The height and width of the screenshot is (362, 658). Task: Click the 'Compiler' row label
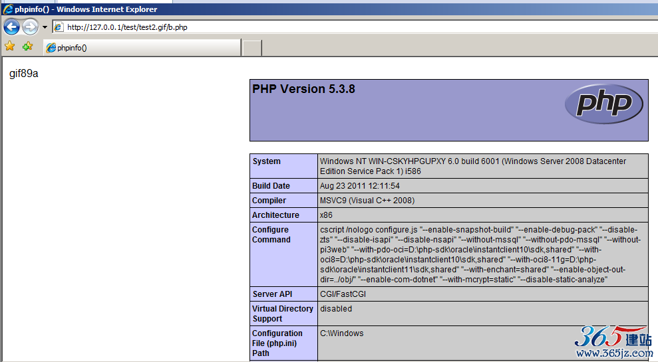tap(269, 201)
